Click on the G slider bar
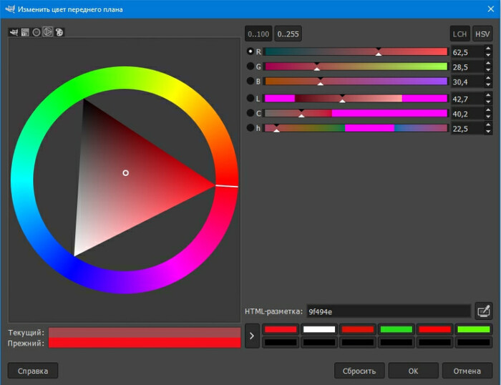 click(x=356, y=67)
